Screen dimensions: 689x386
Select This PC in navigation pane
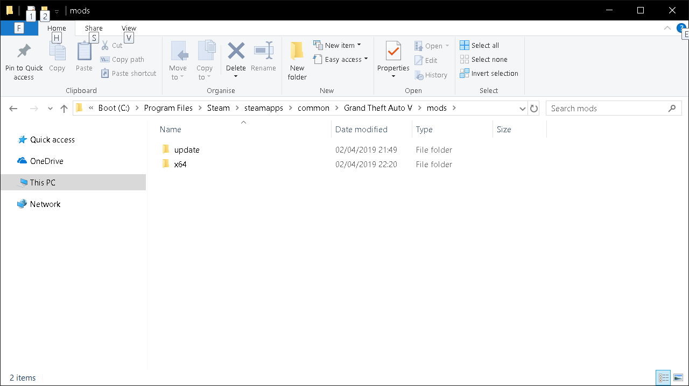coord(73,183)
